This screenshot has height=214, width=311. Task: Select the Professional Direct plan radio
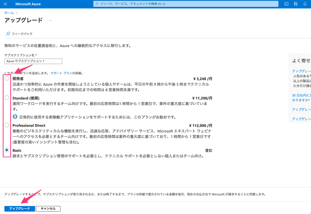pos(7,125)
